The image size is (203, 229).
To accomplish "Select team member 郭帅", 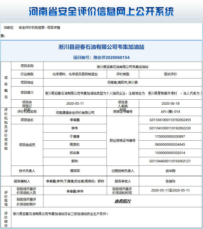I will [x=75, y=161].
